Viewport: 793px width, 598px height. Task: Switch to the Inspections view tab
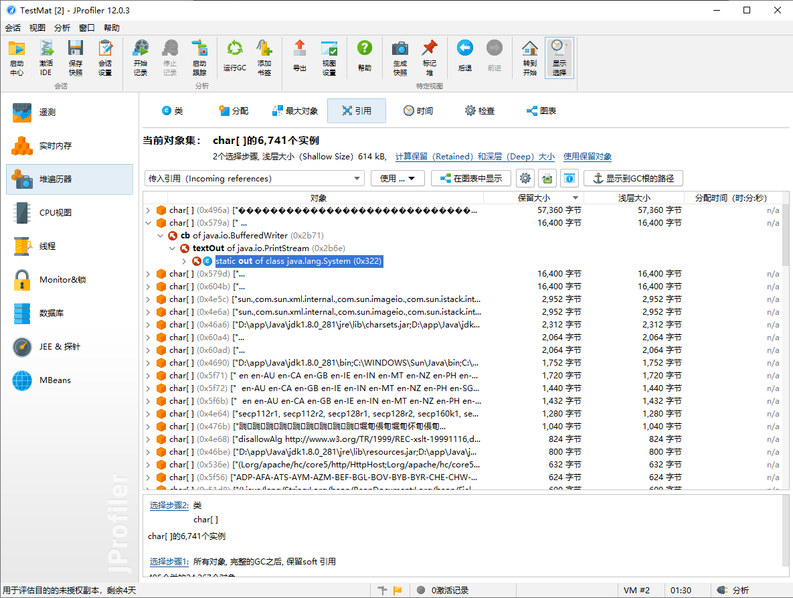(x=479, y=110)
